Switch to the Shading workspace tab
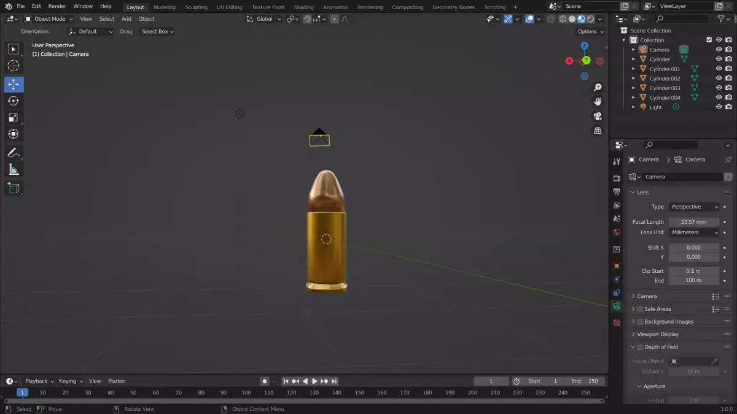The height and width of the screenshot is (414, 737). click(303, 7)
